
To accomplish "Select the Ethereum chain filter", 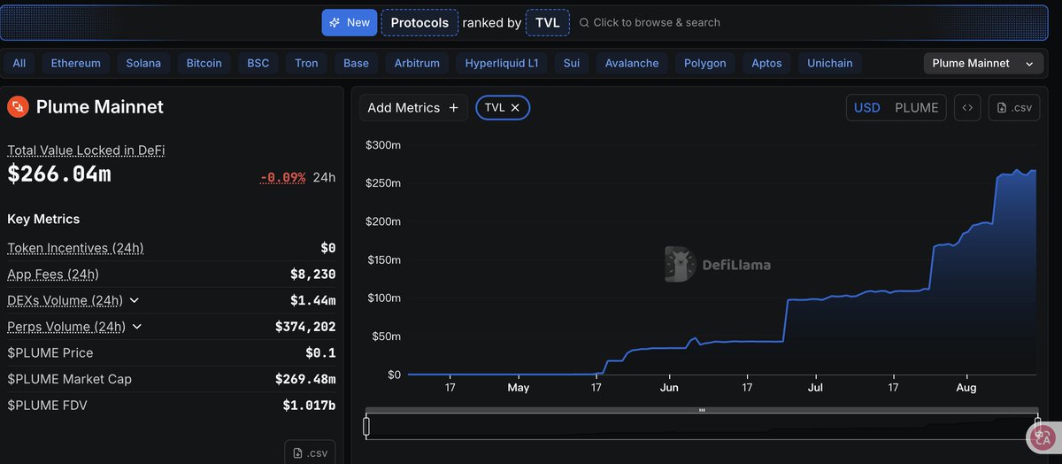I will pyautogui.click(x=76, y=63).
